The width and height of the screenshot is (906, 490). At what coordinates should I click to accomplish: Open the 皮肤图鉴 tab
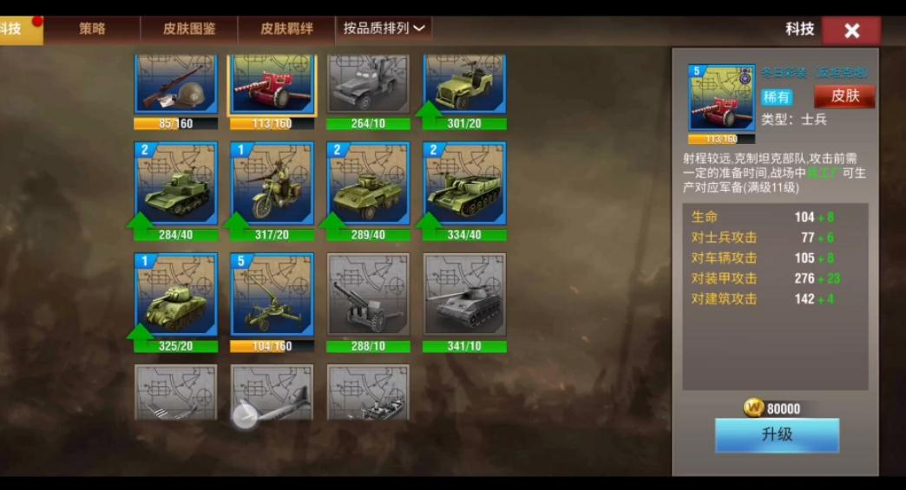click(x=189, y=29)
